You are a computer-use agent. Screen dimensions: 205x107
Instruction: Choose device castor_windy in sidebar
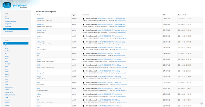click(x=9, y=92)
